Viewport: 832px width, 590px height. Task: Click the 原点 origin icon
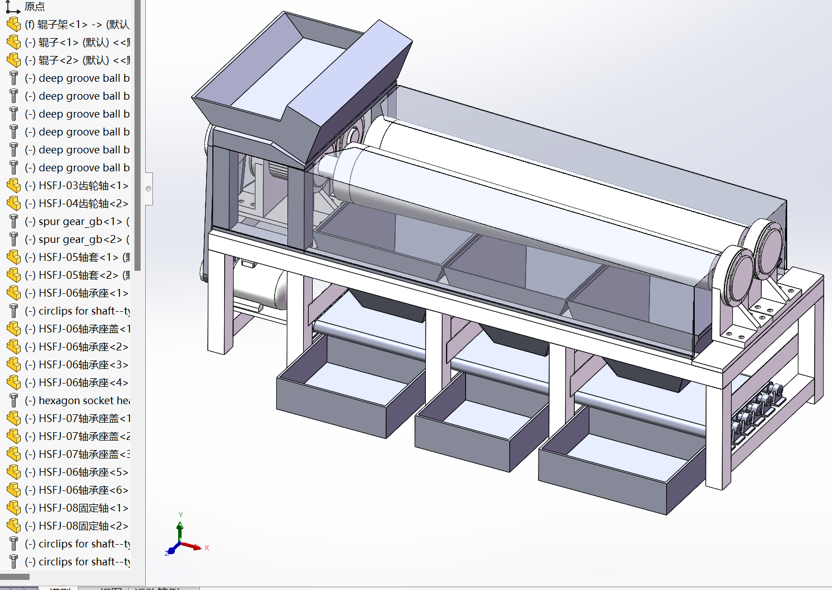coord(13,6)
